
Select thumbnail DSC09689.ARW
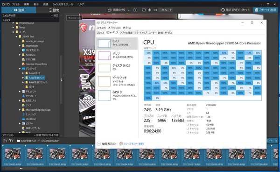point(13,156)
